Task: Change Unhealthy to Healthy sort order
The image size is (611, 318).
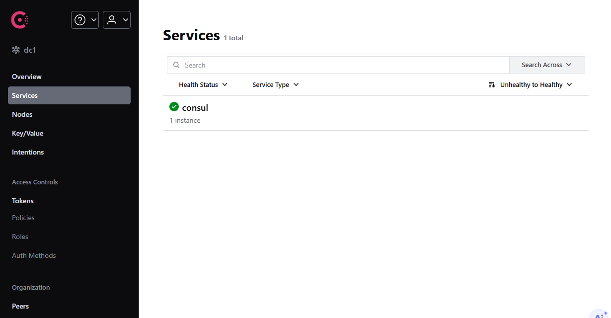Action: pyautogui.click(x=531, y=85)
